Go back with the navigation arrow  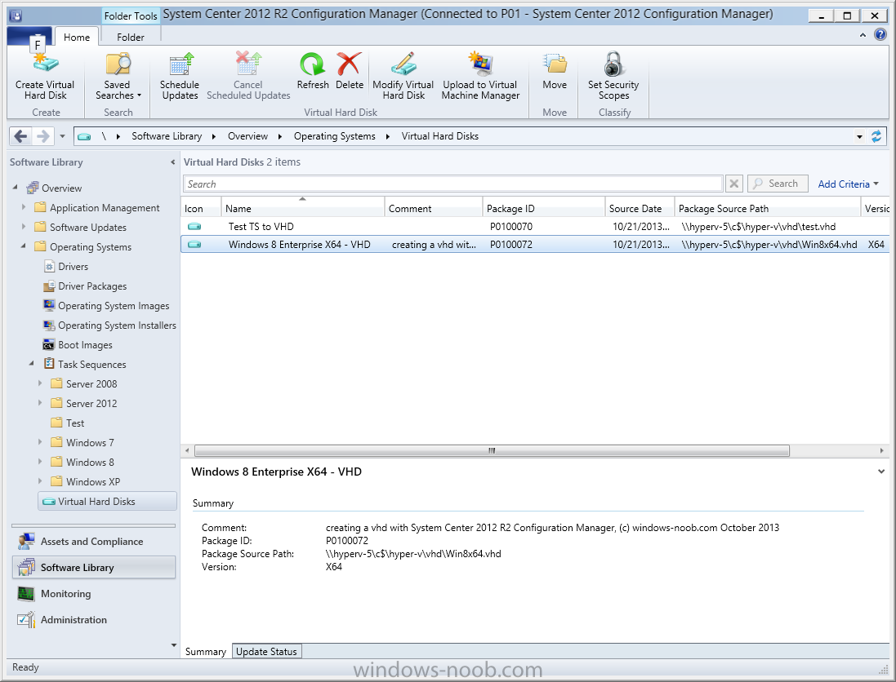pyautogui.click(x=20, y=136)
